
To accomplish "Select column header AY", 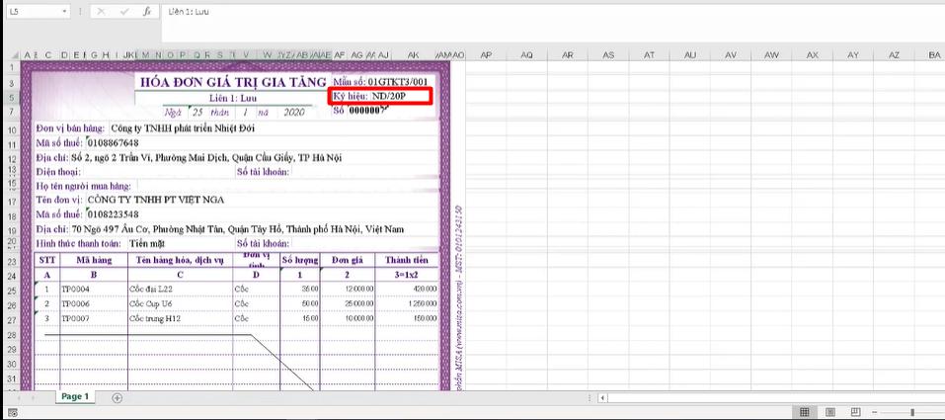I will point(853,55).
